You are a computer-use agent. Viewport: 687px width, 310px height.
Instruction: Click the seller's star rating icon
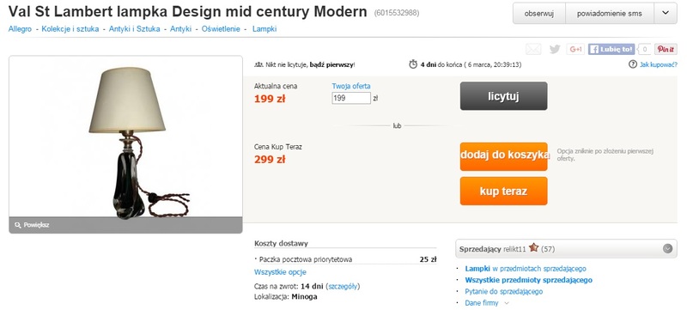[533, 248]
